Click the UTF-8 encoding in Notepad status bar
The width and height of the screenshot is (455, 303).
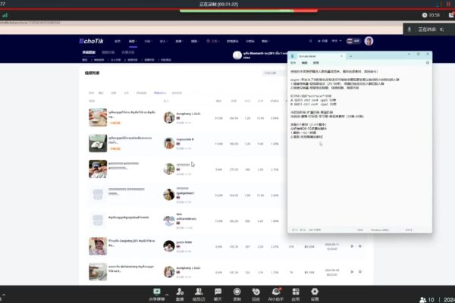point(409,230)
